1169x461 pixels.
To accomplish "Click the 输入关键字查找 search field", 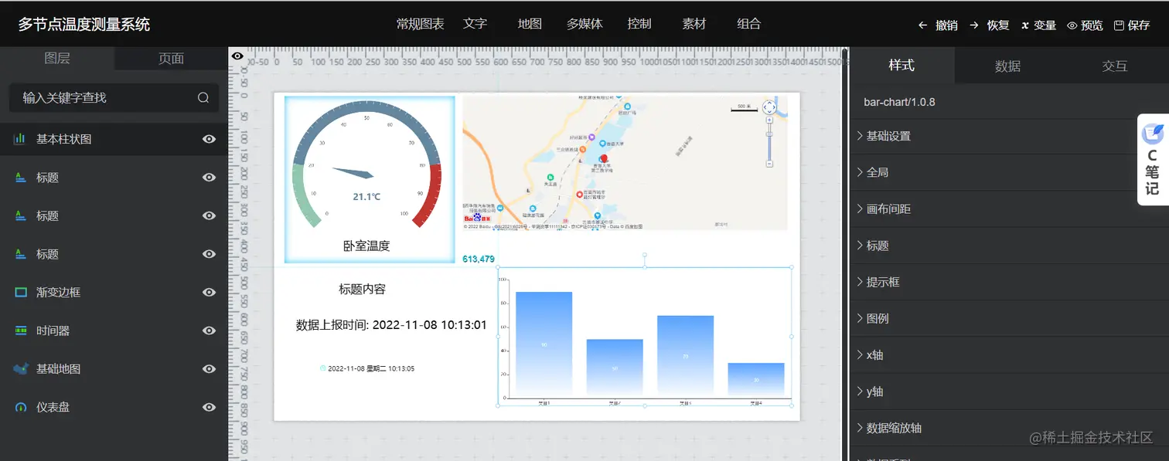I will pyautogui.click(x=114, y=98).
